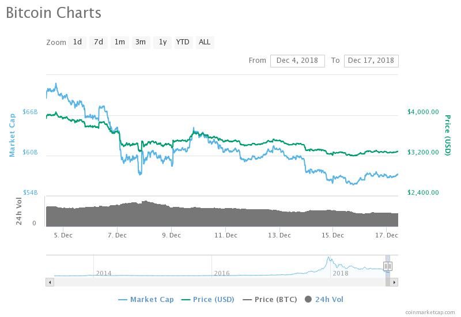This screenshot has width=461, height=317.
Task: Select YTD zoom range
Action: coord(183,42)
